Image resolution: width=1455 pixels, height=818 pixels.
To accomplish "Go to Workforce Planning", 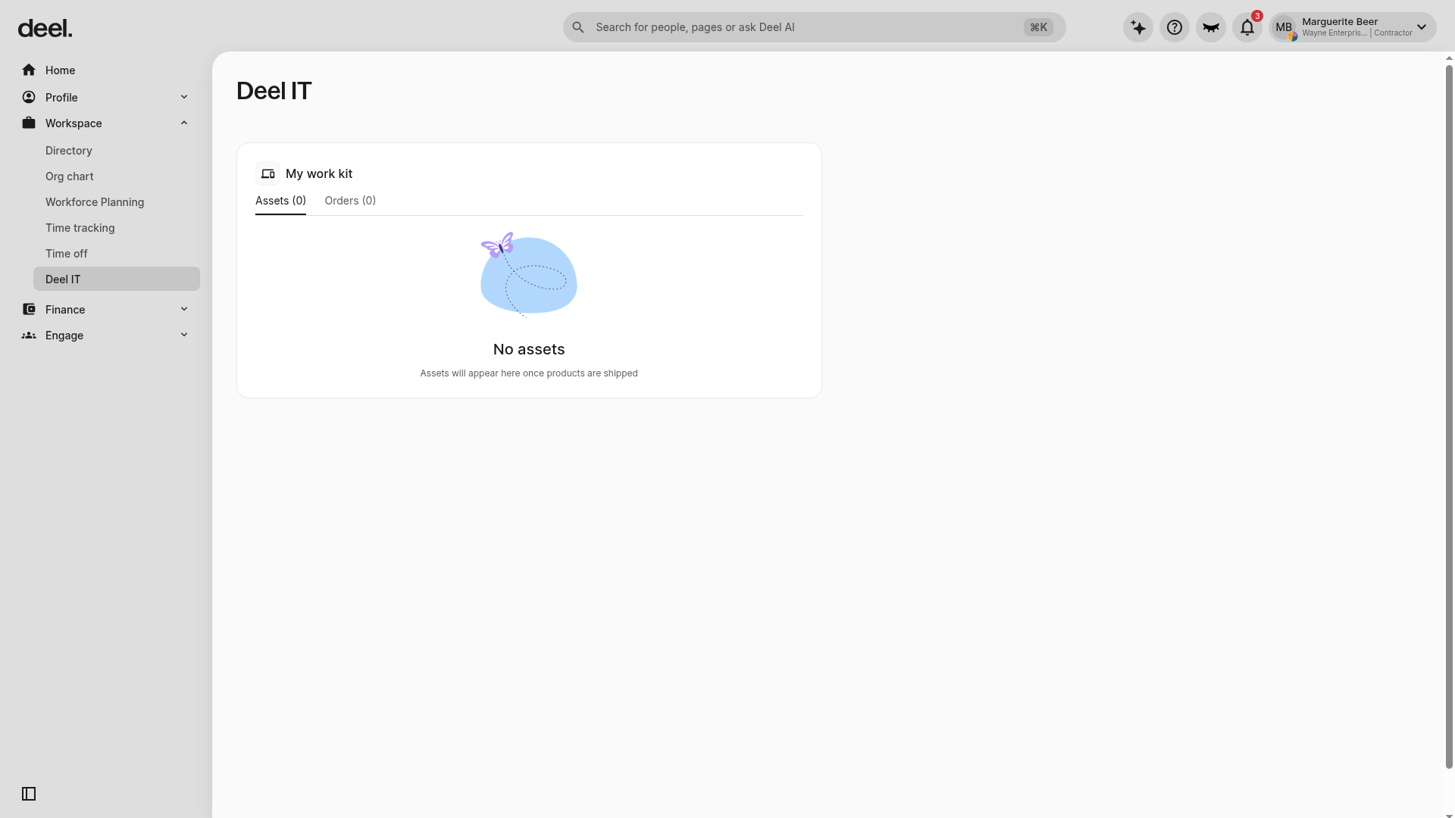I will (x=116, y=202).
